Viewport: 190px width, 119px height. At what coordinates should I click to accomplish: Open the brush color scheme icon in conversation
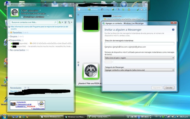click(138, 9)
